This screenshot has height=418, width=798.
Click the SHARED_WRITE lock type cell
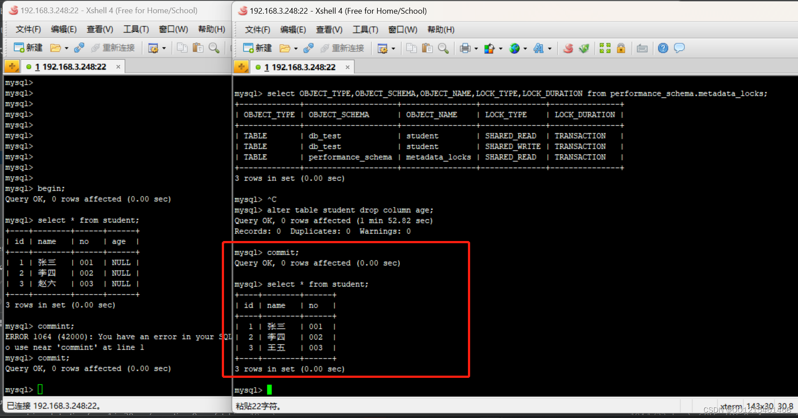(x=513, y=147)
